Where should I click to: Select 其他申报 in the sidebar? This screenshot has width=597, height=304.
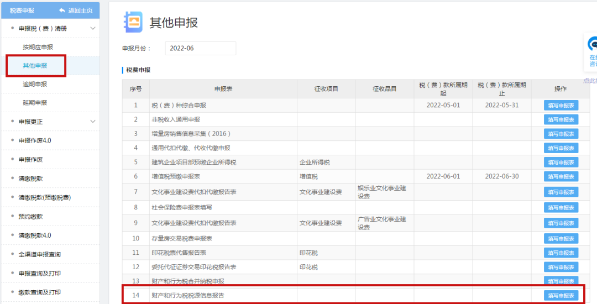coord(35,66)
